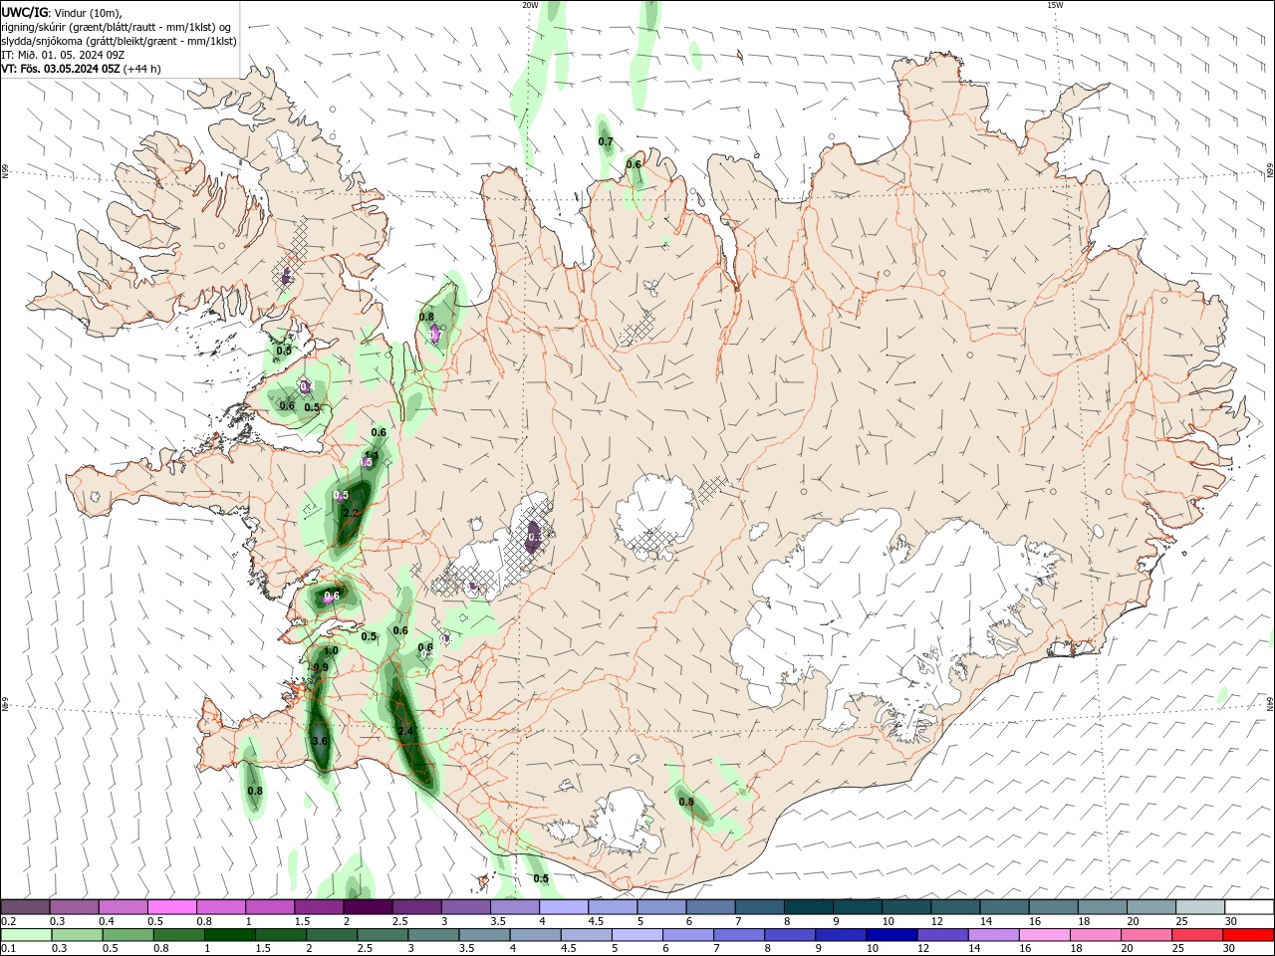Click the 3.6 precipitation value on the map
The width and height of the screenshot is (1275, 956).
[320, 742]
